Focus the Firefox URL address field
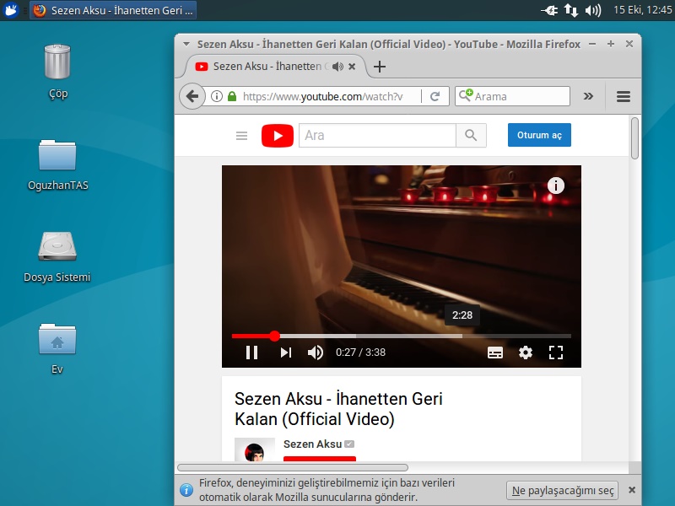Screen dimensions: 675x506 (x=323, y=96)
